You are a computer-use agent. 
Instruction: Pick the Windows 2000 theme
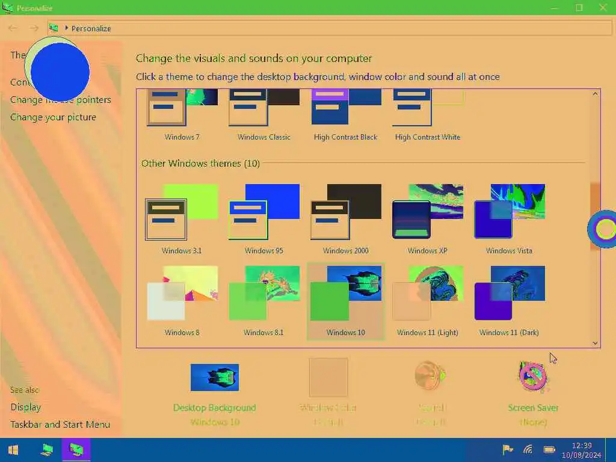346,220
